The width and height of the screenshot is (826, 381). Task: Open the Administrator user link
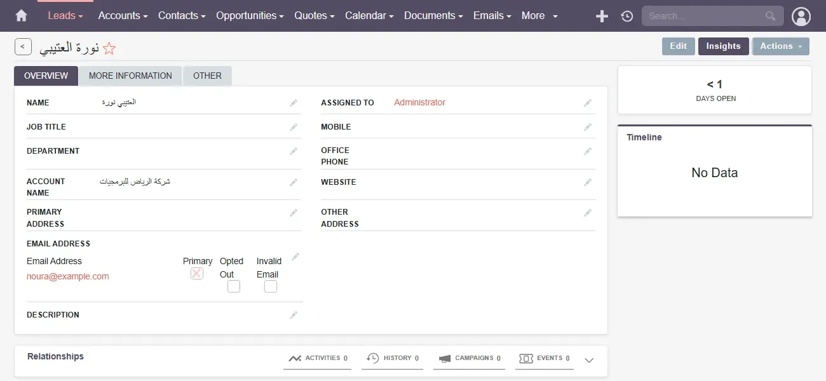pyautogui.click(x=420, y=102)
